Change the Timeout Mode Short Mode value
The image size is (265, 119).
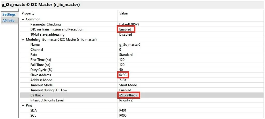[x=128, y=85]
